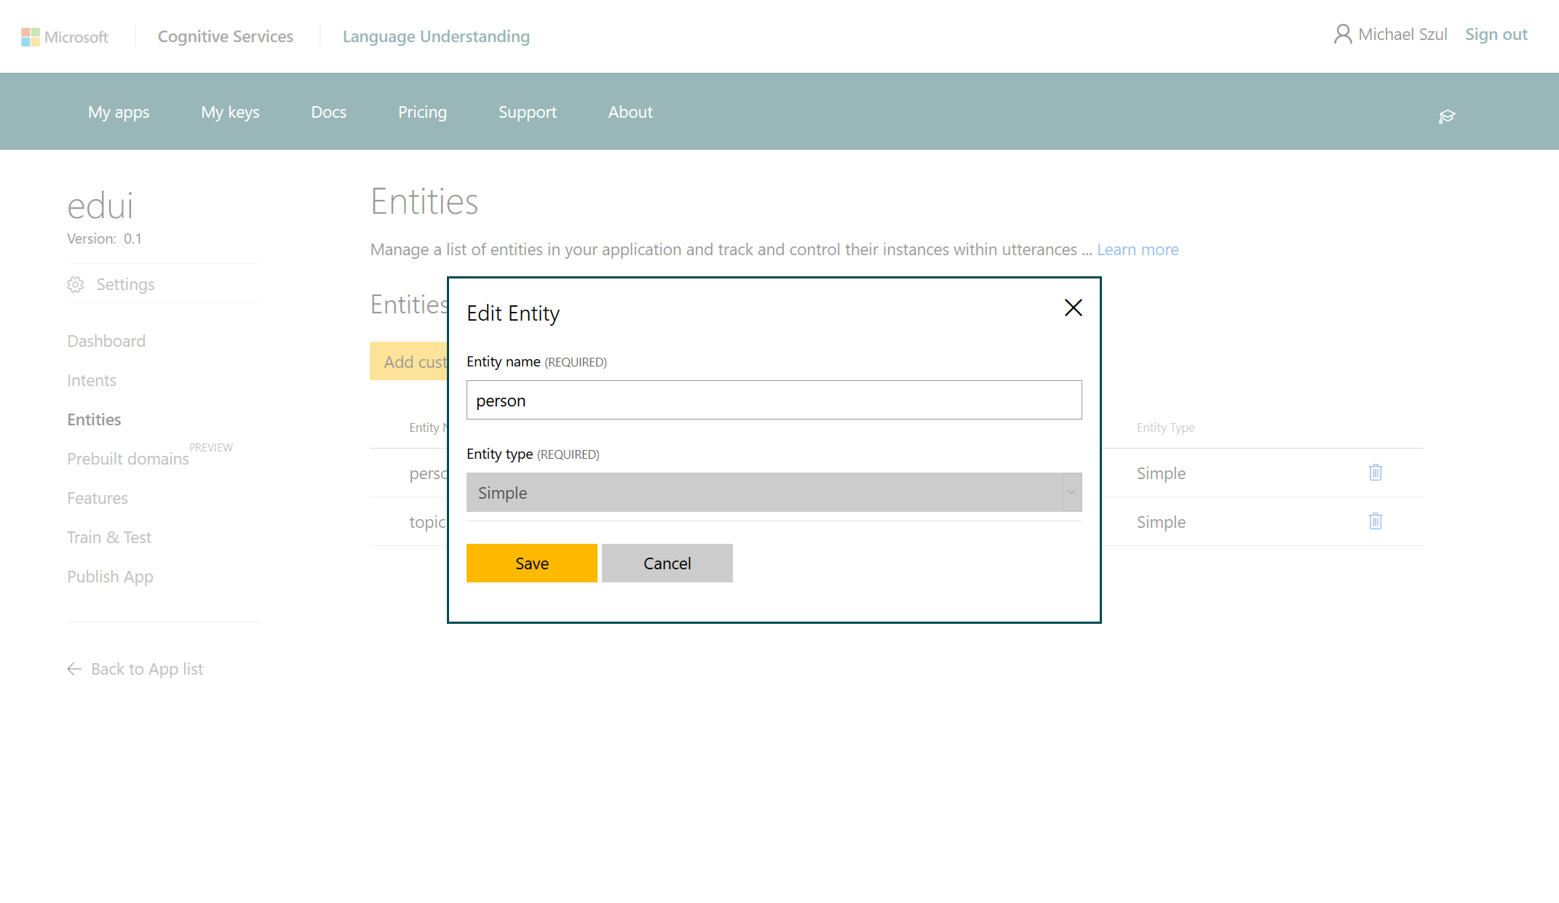Click the Save button in Edit Entity

click(531, 562)
